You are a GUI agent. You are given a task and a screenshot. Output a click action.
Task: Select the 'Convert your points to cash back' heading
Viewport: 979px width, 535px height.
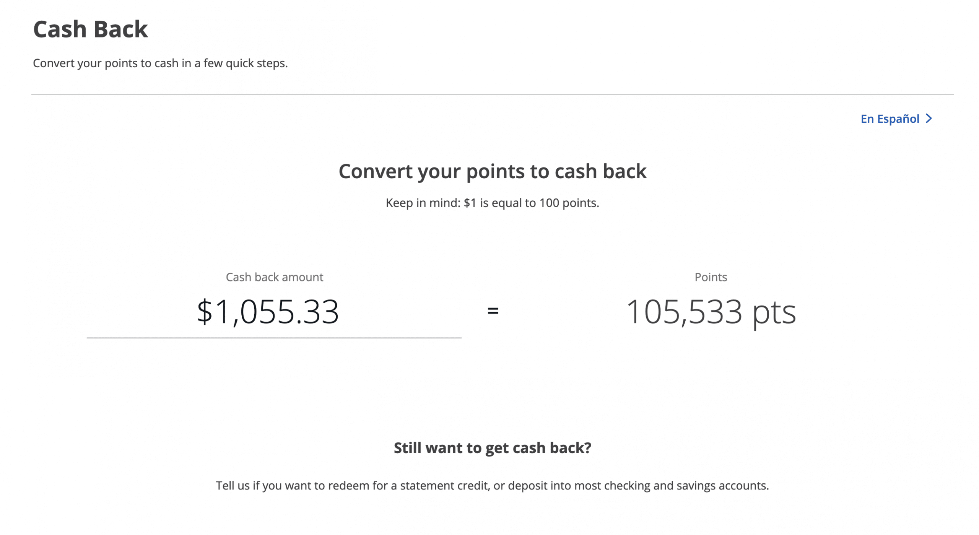(492, 171)
